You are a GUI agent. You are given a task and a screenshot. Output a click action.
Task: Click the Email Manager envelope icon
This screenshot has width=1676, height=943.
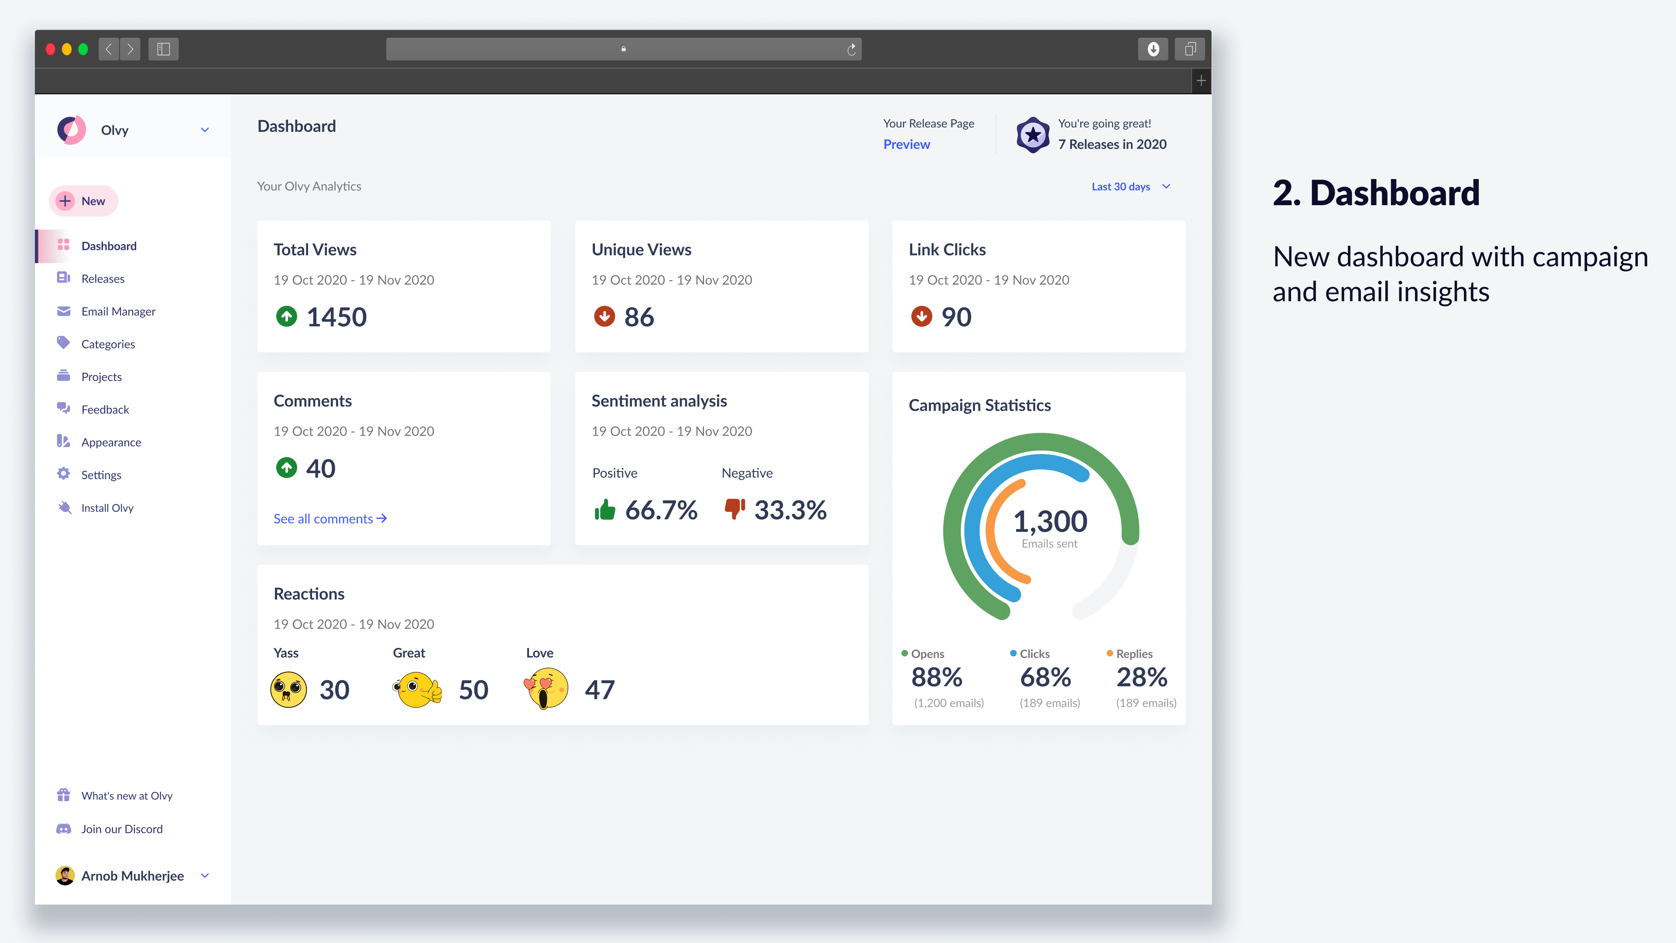click(x=63, y=311)
